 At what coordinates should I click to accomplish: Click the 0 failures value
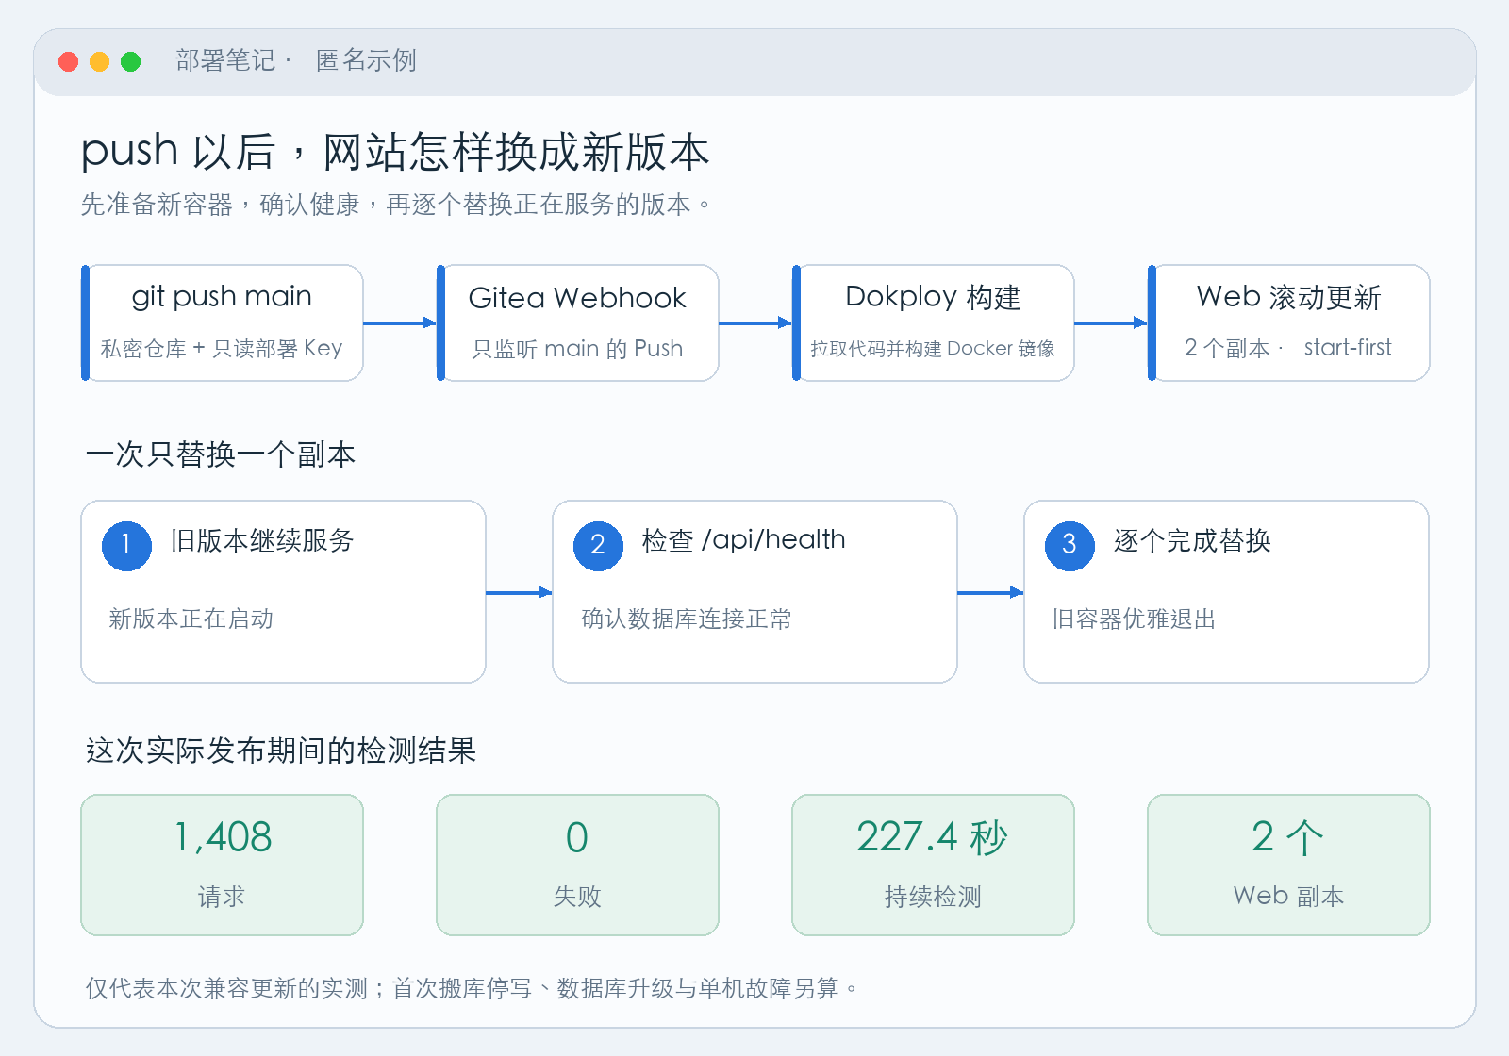point(577,837)
